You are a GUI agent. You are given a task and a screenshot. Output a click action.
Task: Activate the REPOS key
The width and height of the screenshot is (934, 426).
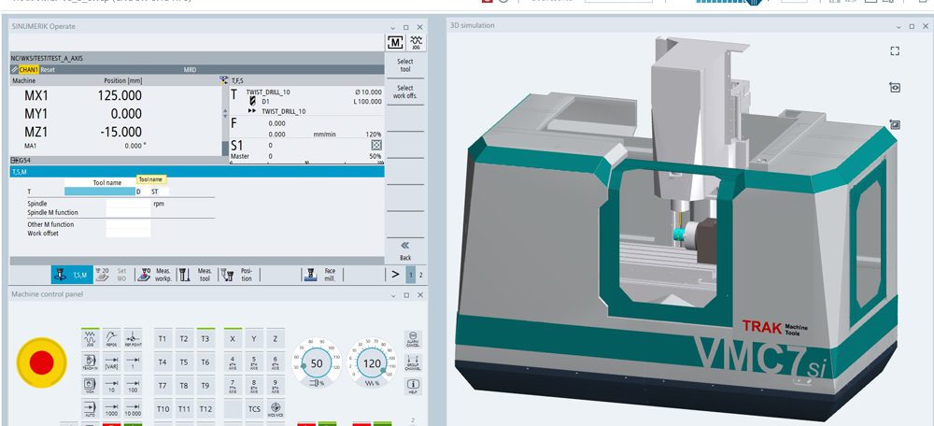(x=111, y=338)
